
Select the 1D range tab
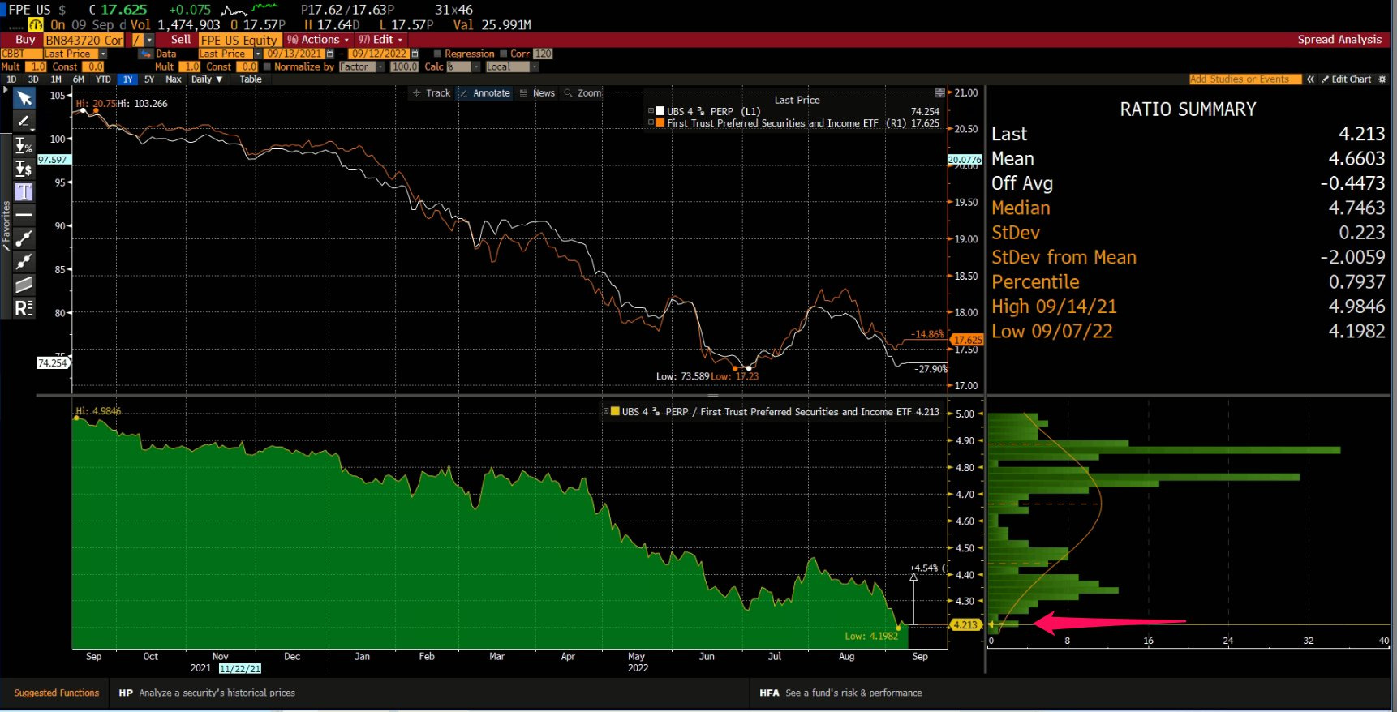tap(11, 79)
